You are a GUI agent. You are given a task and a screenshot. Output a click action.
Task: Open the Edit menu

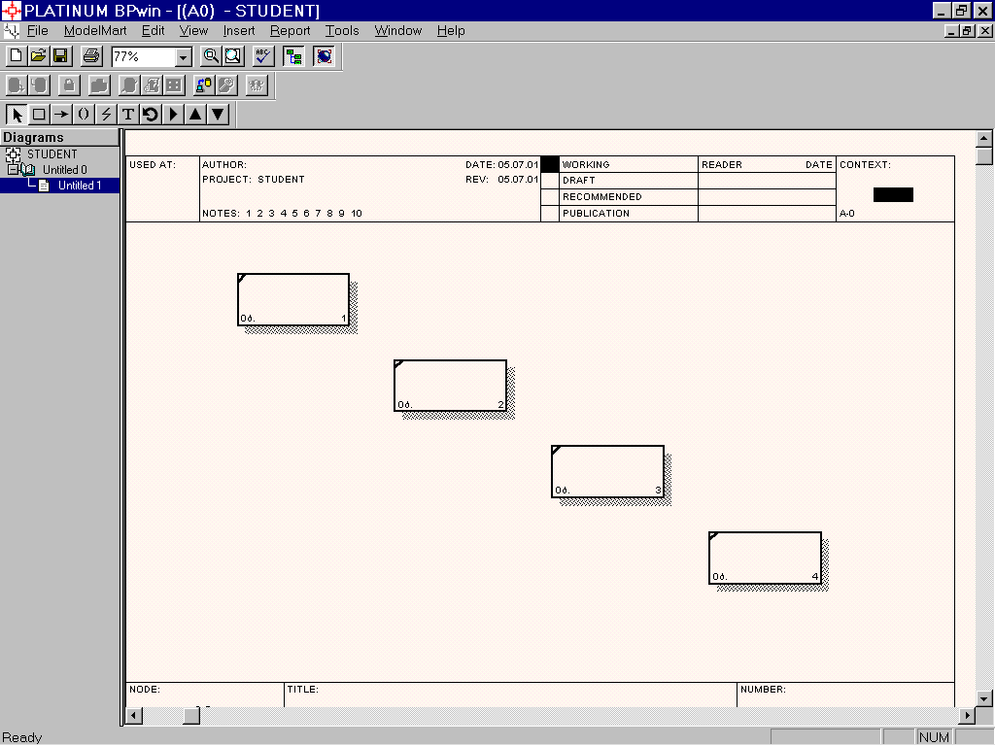(x=153, y=30)
